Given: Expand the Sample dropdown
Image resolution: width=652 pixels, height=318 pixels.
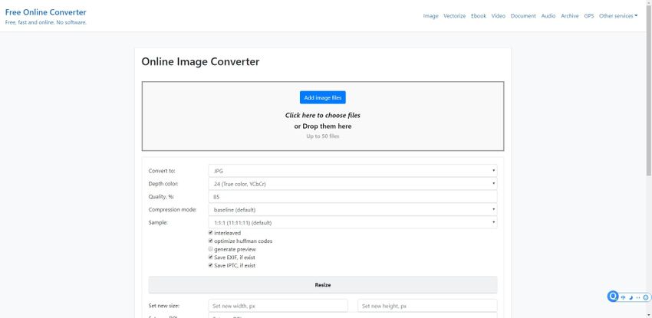Looking at the screenshot, I should tap(352, 222).
